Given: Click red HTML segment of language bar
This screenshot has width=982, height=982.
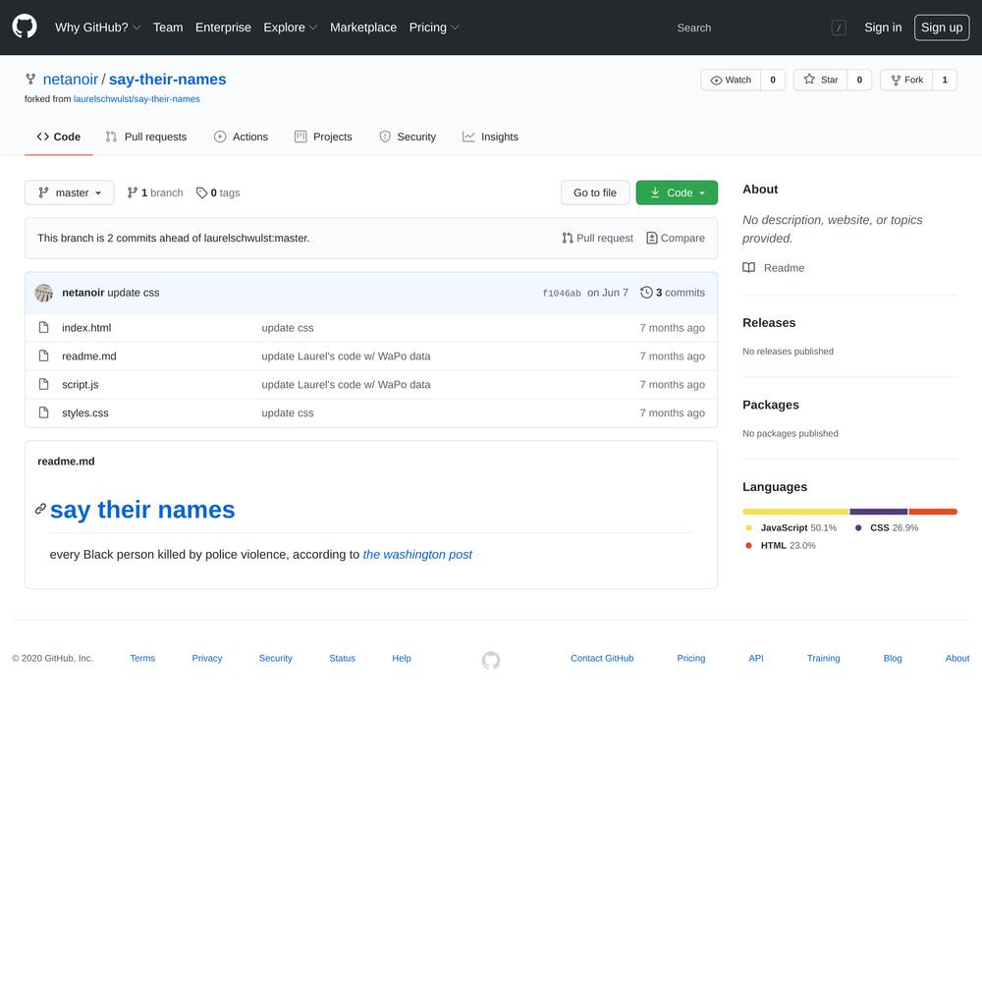Looking at the screenshot, I should point(933,512).
